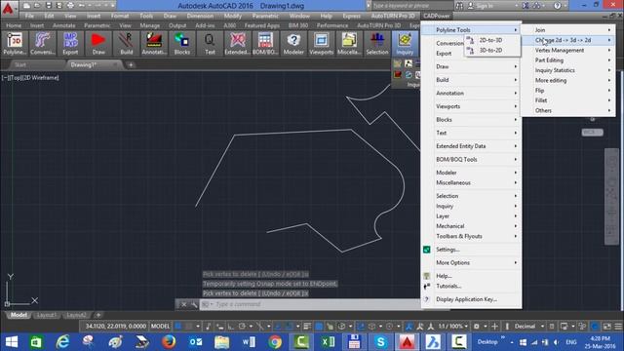Switch to the Layout1 tab
This screenshot has width=624, height=351.
click(x=46, y=315)
